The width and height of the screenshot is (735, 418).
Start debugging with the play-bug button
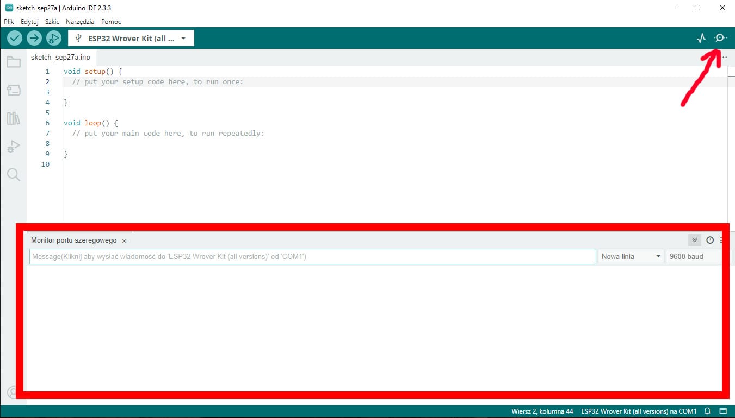pyautogui.click(x=53, y=38)
